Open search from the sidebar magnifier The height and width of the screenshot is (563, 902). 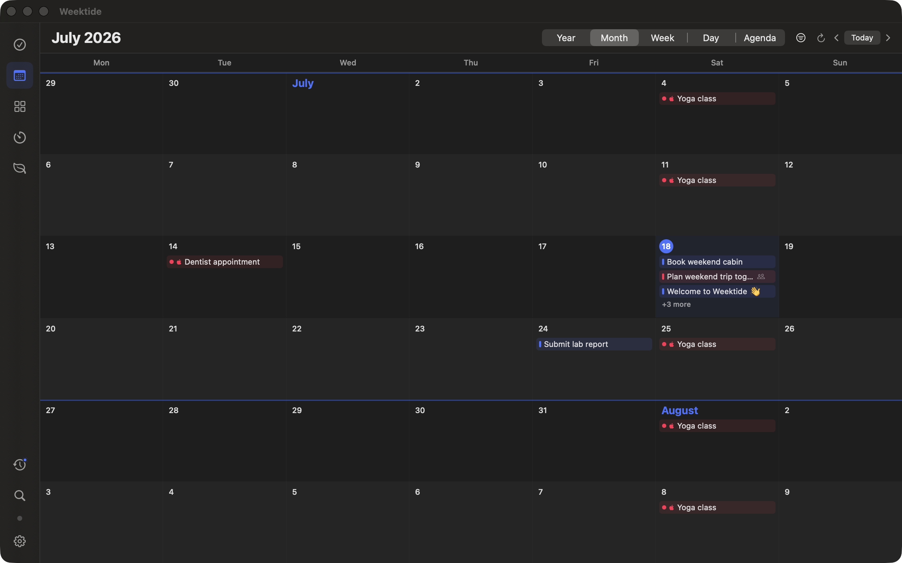[20, 495]
